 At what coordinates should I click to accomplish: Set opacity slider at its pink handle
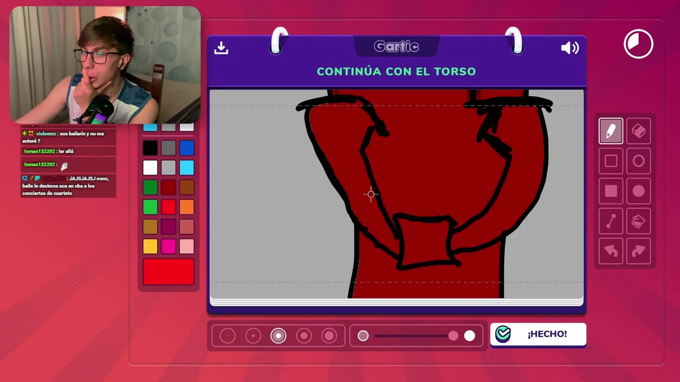point(453,335)
